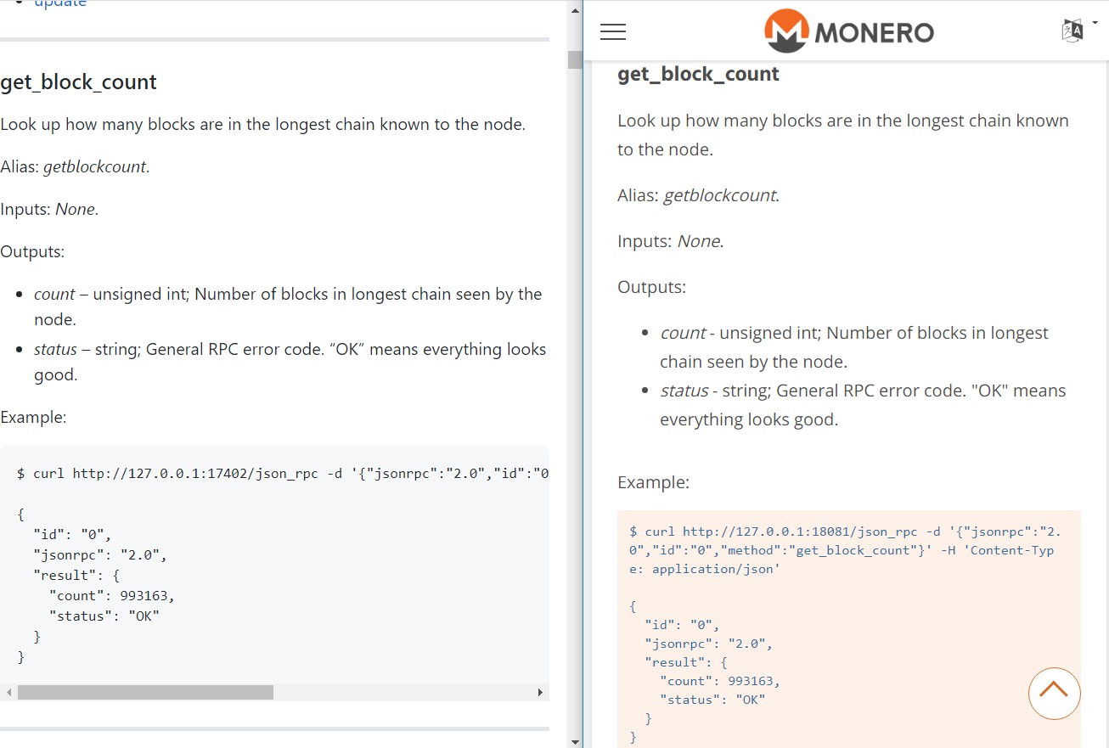Click "jsonrpc": "2.0" line in Monero code block
This screenshot has height=748, width=1109.
click(x=709, y=644)
